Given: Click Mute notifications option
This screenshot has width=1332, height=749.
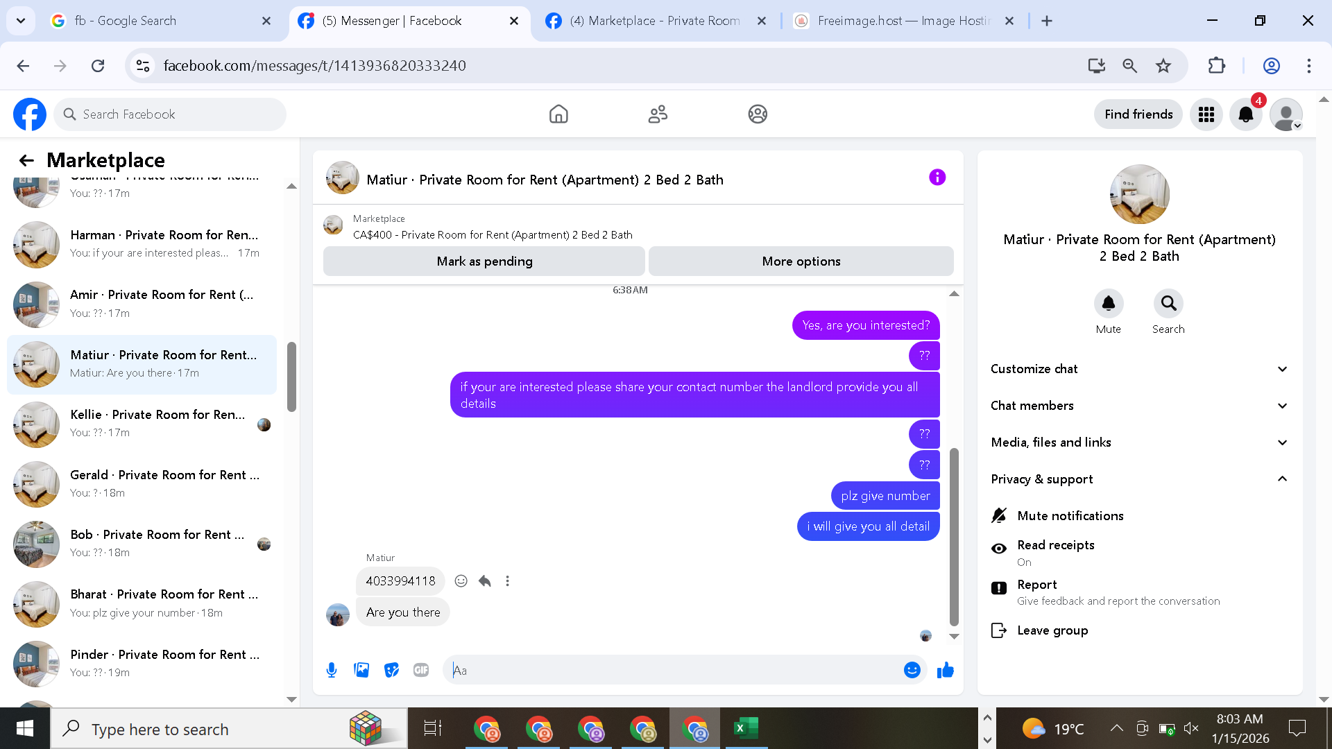Looking at the screenshot, I should pyautogui.click(x=1070, y=516).
